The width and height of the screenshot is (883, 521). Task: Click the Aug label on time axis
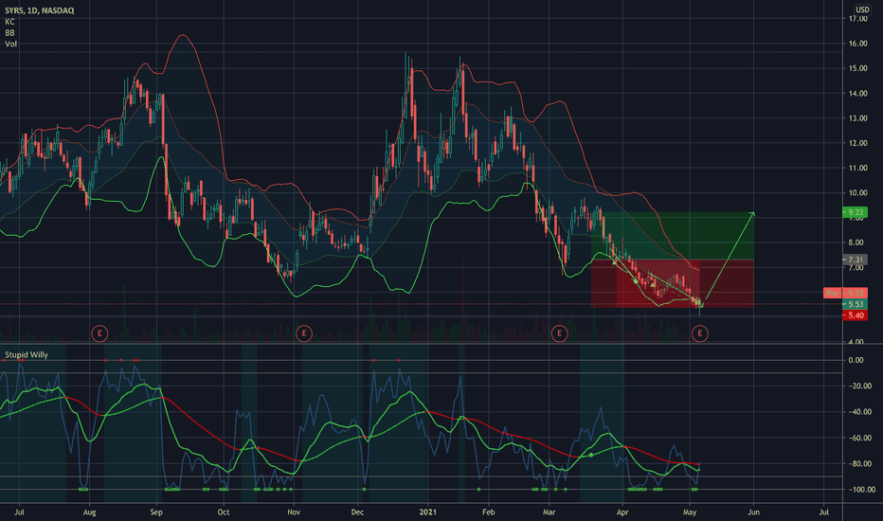(x=90, y=512)
